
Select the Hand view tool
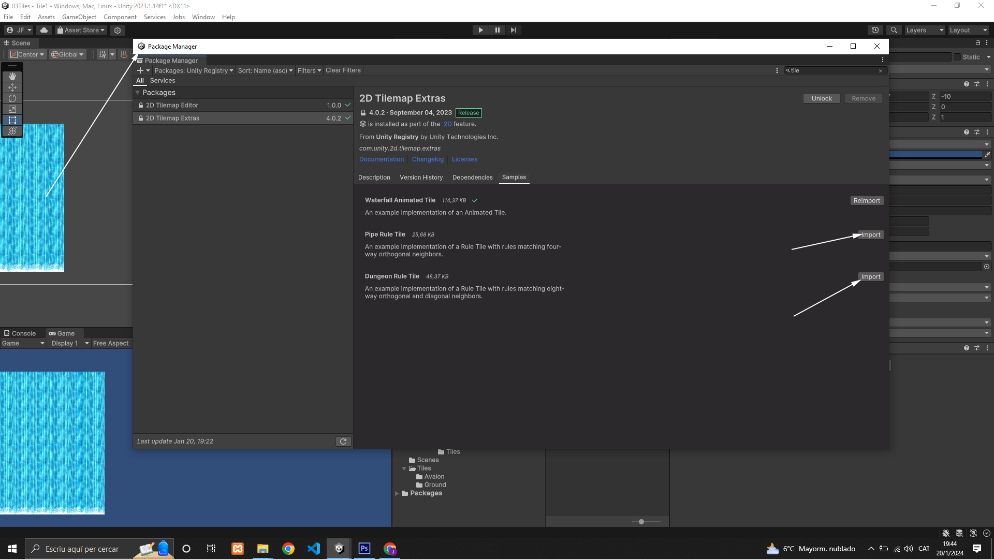tap(12, 77)
